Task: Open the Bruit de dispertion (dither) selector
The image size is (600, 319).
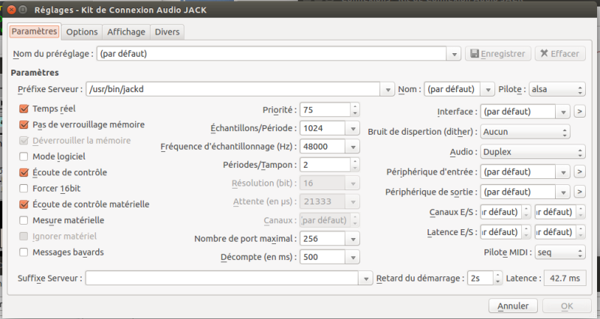Action: [x=525, y=132]
